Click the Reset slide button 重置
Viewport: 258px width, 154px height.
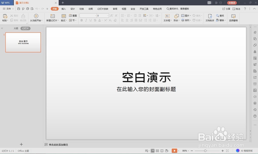[73, 16]
